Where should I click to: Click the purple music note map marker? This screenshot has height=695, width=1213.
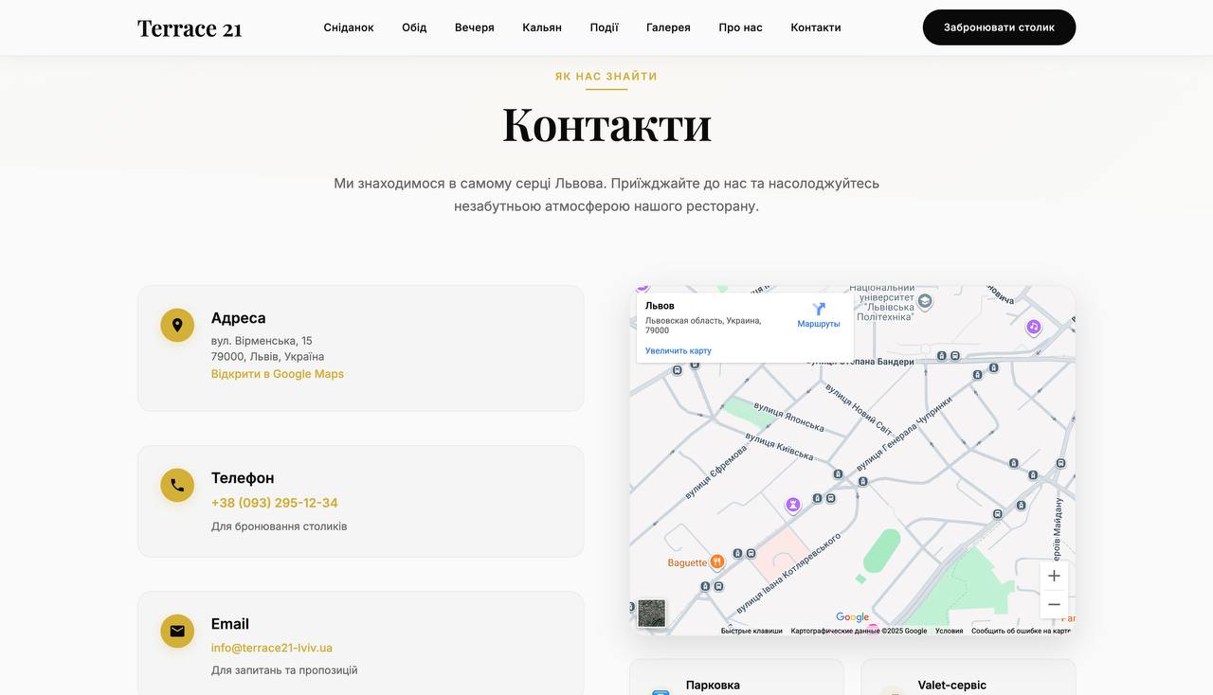pyautogui.click(x=1034, y=327)
